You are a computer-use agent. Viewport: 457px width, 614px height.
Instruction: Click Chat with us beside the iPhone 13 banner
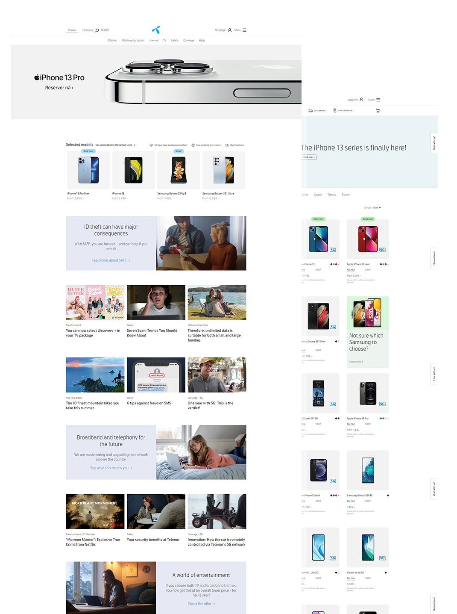pyautogui.click(x=434, y=143)
